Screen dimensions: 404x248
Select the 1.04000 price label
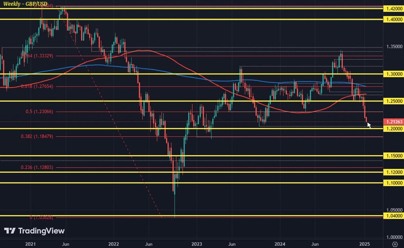pos(394,216)
